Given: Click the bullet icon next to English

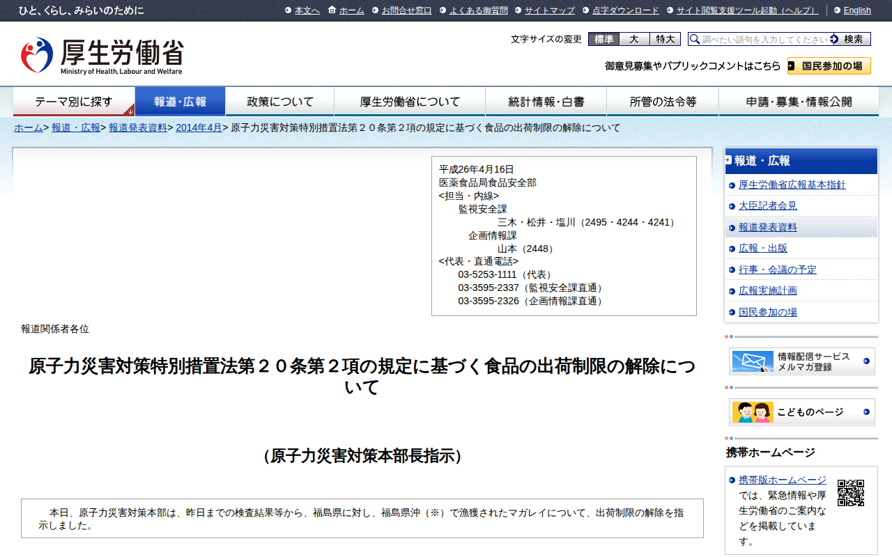Looking at the screenshot, I should pyautogui.click(x=837, y=10).
